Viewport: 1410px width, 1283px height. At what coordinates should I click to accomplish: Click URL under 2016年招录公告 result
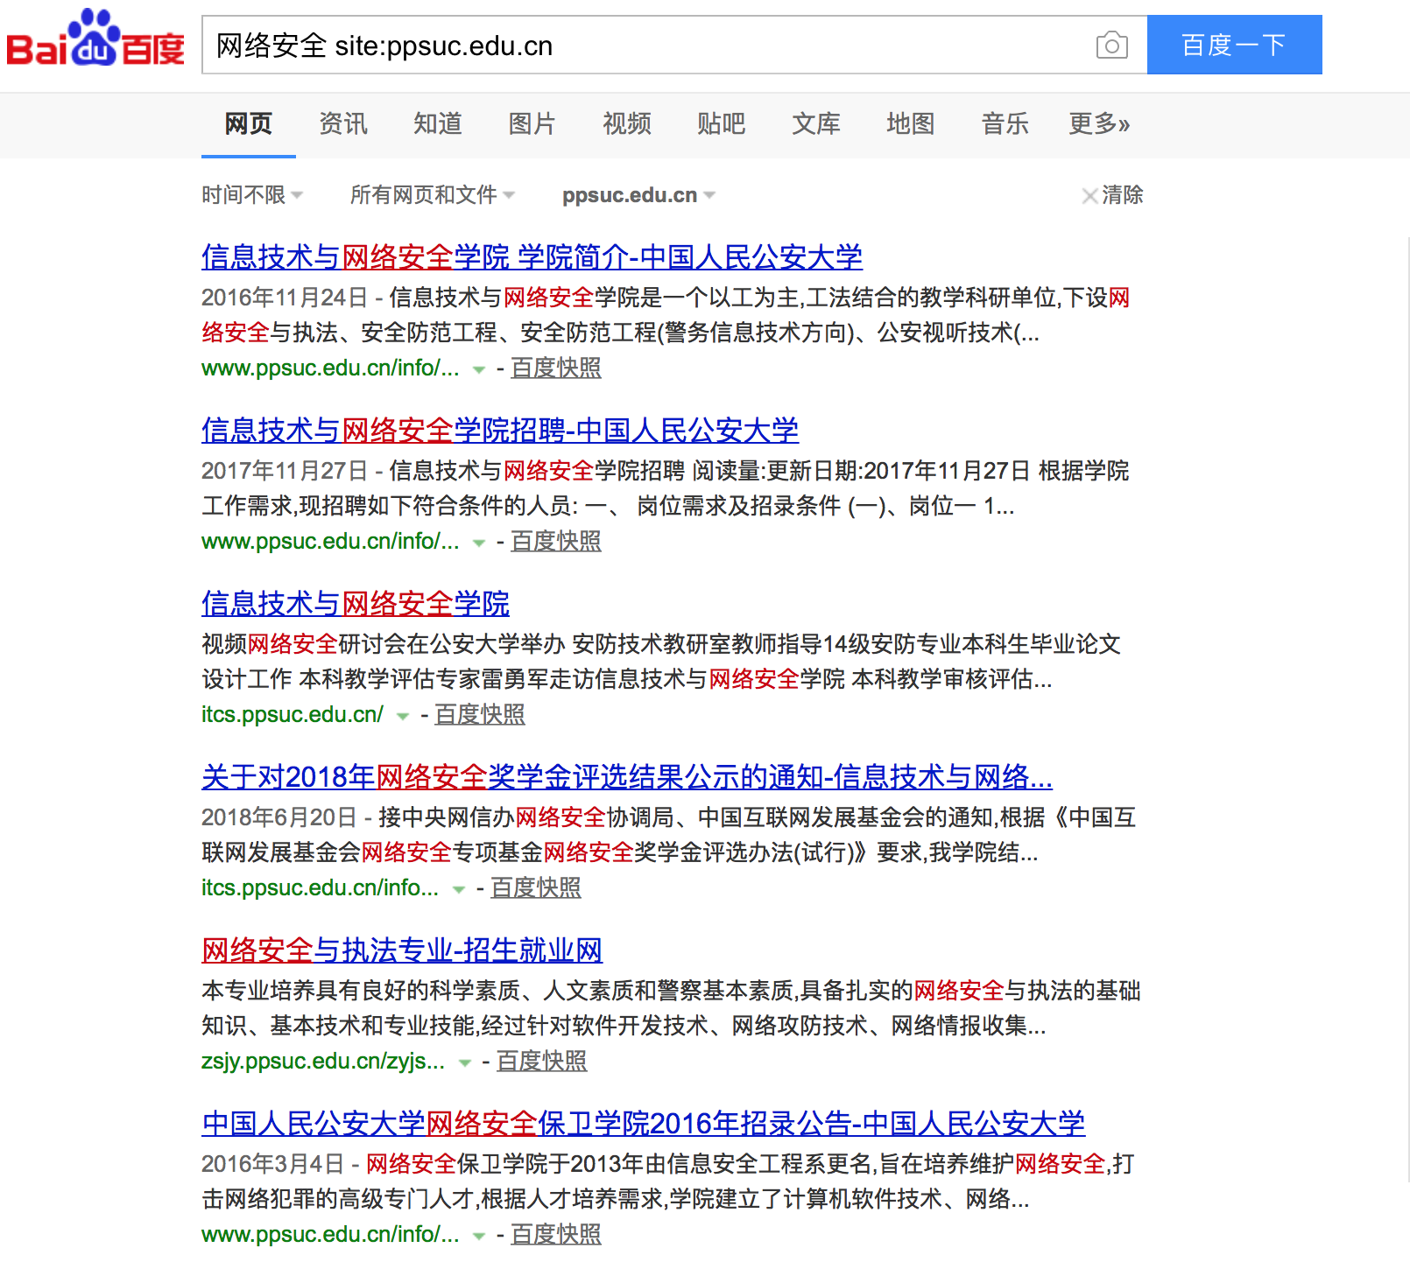click(330, 1235)
